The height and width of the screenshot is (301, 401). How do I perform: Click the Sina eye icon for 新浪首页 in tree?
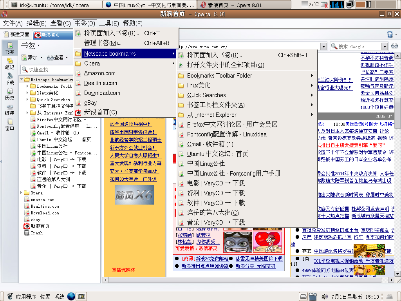pos(27,226)
